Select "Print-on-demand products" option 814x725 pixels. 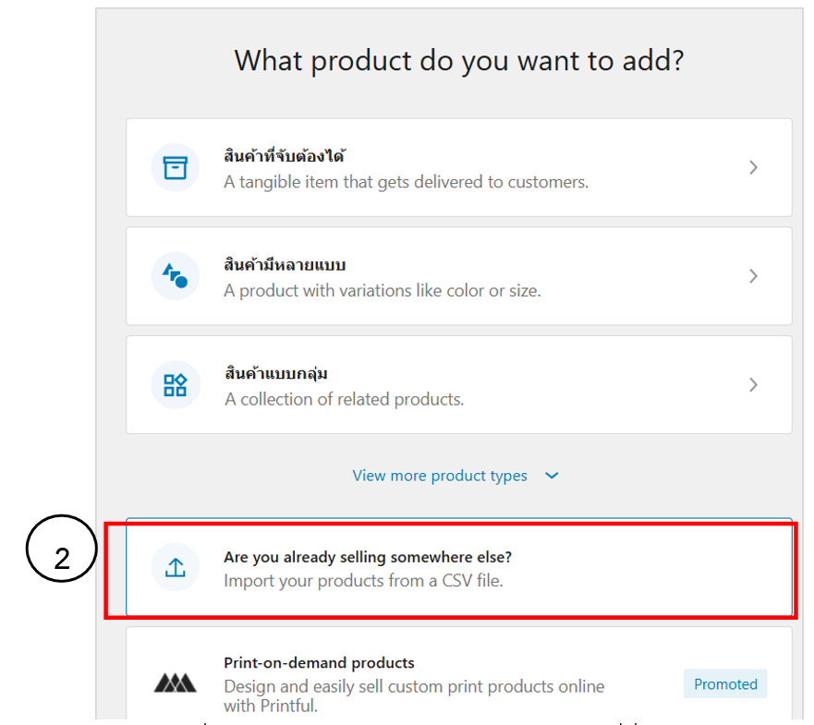[319, 662]
